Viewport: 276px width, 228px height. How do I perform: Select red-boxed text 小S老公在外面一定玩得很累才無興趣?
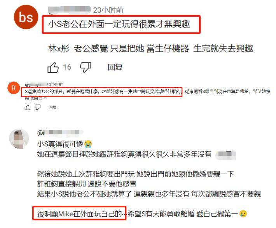tap(119, 24)
